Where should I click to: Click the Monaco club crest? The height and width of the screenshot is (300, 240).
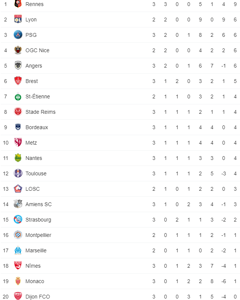pos(18,281)
